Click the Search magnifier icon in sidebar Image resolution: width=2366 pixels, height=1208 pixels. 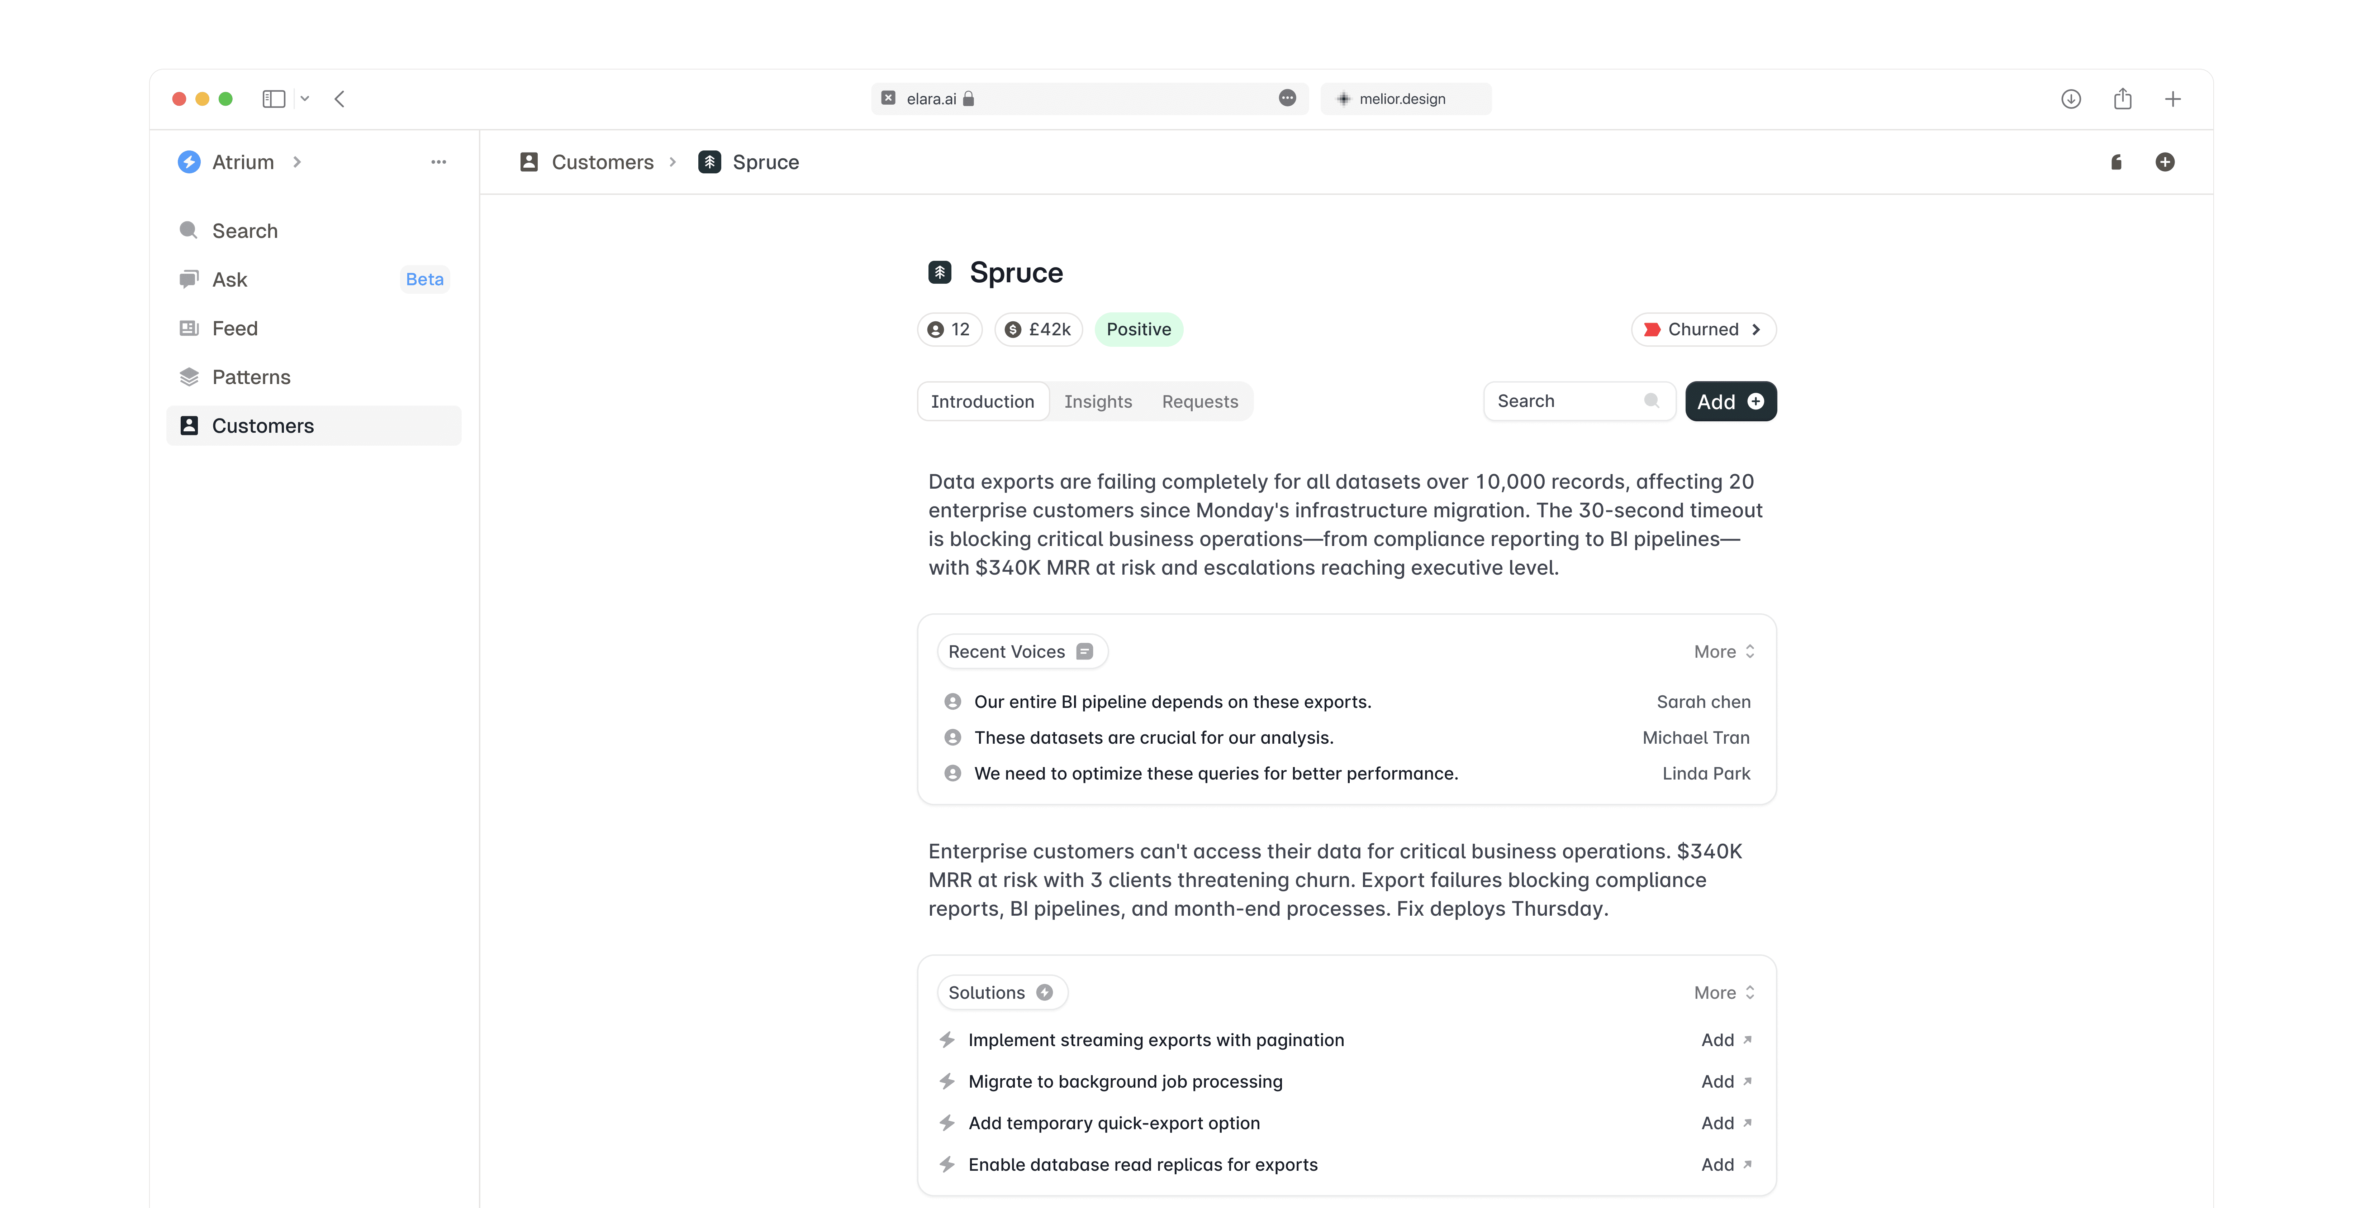click(x=188, y=230)
